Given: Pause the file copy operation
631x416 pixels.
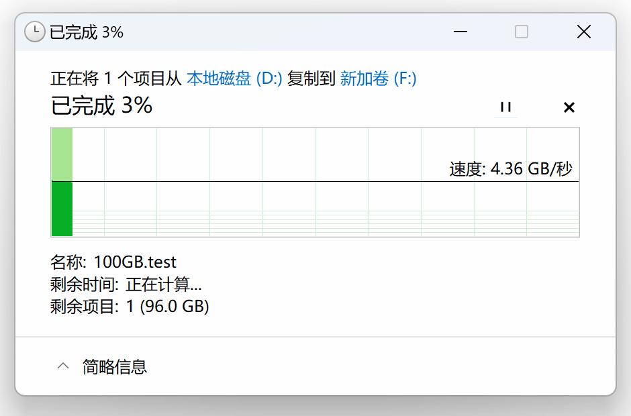Looking at the screenshot, I should point(505,107).
